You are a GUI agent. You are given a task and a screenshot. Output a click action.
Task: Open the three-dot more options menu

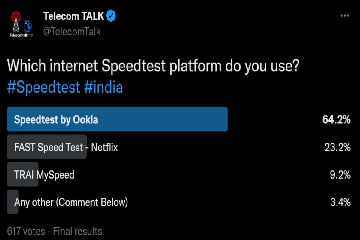pos(345,16)
